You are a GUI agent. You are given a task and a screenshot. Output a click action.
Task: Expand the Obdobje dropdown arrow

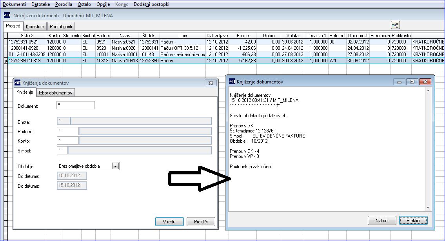(x=115, y=166)
